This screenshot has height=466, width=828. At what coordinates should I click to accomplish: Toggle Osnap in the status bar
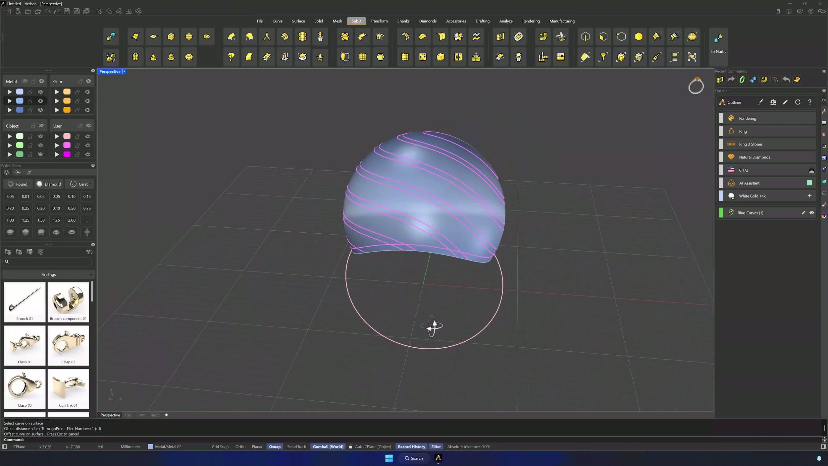[x=275, y=447]
